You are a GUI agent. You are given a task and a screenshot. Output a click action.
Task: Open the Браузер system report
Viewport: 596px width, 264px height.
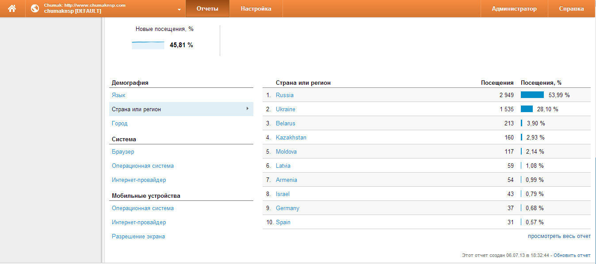click(x=123, y=151)
